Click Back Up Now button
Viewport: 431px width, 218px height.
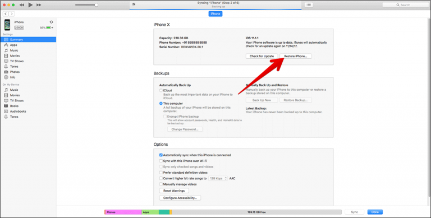(x=262, y=100)
